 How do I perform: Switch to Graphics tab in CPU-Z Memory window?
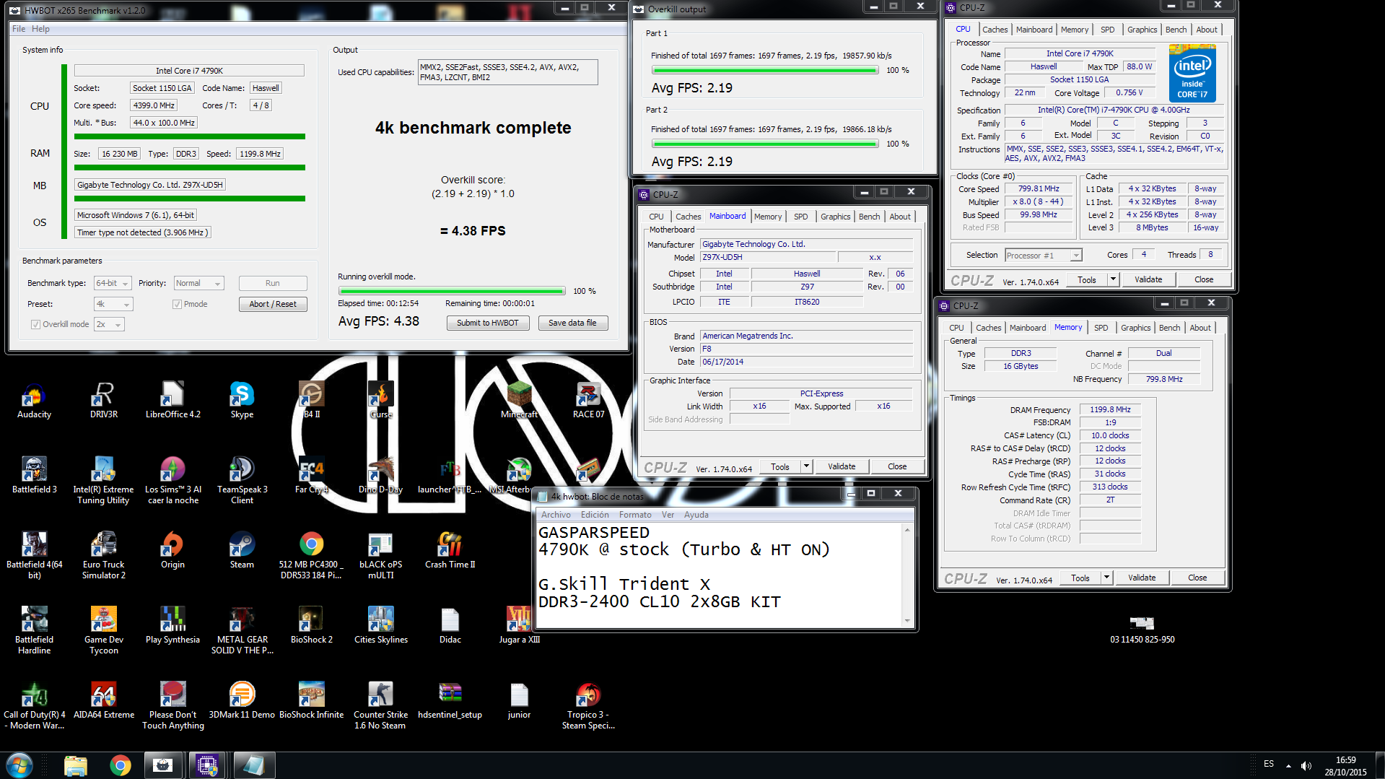pyautogui.click(x=1135, y=328)
